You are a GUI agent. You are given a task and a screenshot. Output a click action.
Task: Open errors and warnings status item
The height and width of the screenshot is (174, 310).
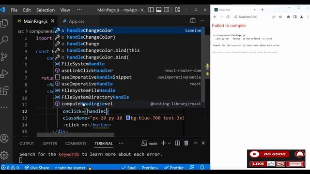(x=10, y=168)
